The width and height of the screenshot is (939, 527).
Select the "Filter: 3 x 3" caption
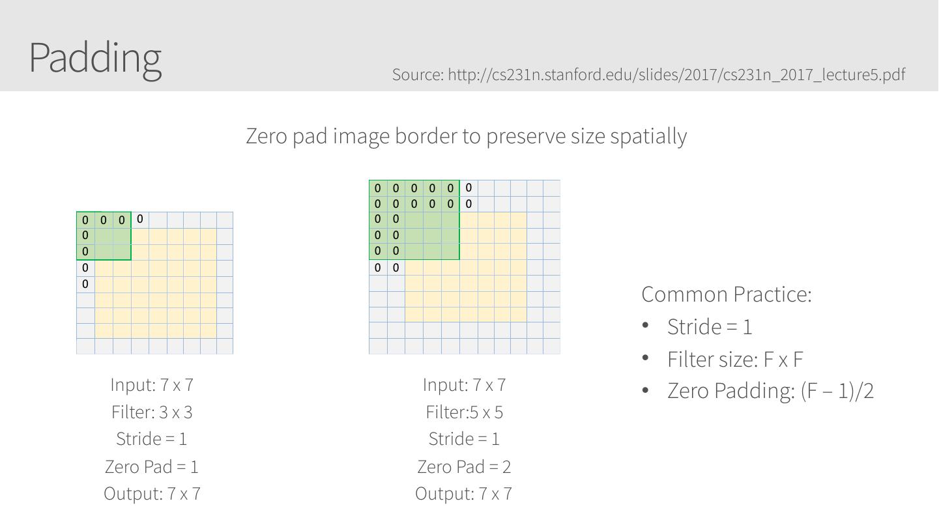point(152,412)
